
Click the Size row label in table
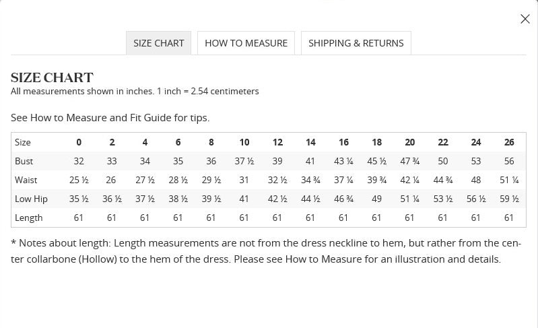tap(23, 142)
